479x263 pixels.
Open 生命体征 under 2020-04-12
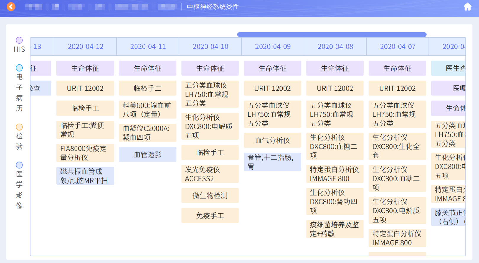(x=85, y=68)
